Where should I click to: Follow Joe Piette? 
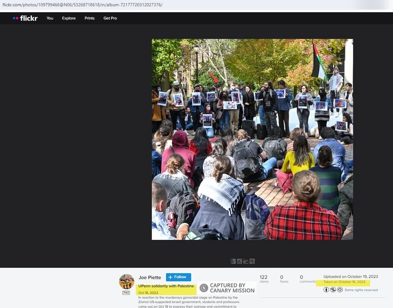click(x=178, y=277)
